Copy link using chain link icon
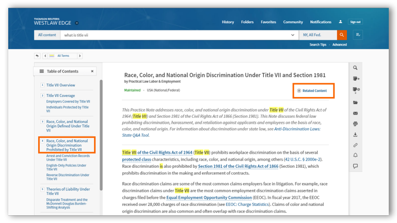Image resolution: width=397 pixels, height=223 pixels. (355, 145)
